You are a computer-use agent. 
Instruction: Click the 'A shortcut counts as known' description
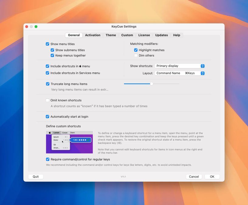[99, 106]
